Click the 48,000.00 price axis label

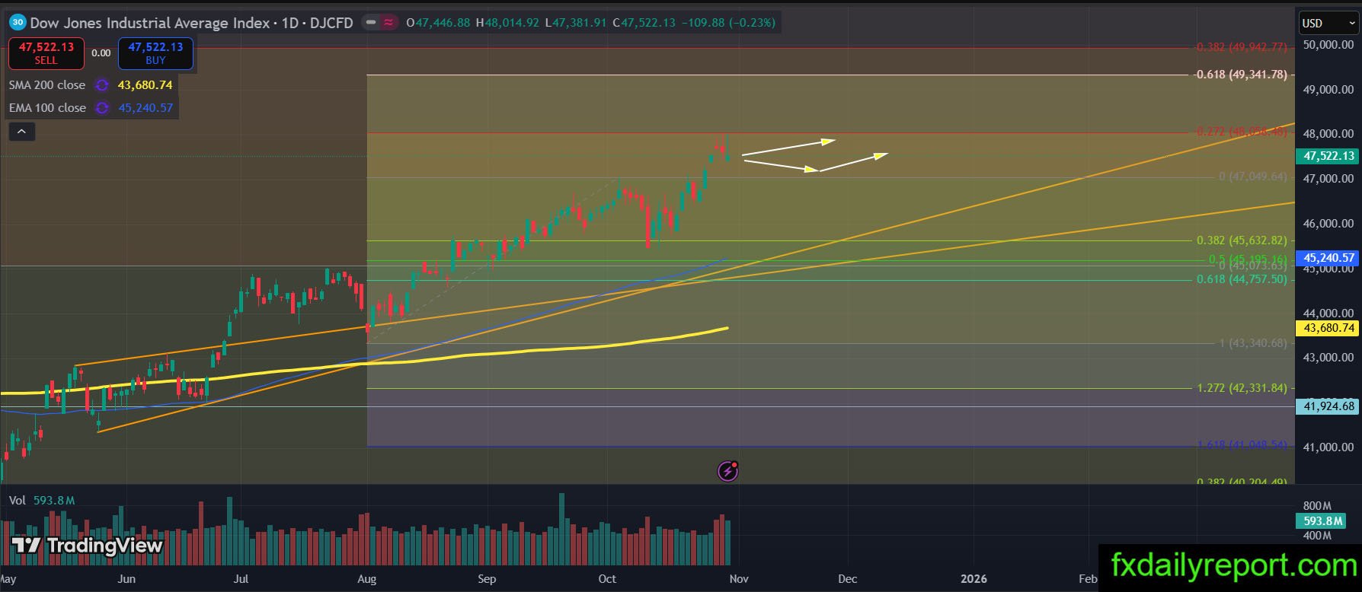[x=1328, y=134]
